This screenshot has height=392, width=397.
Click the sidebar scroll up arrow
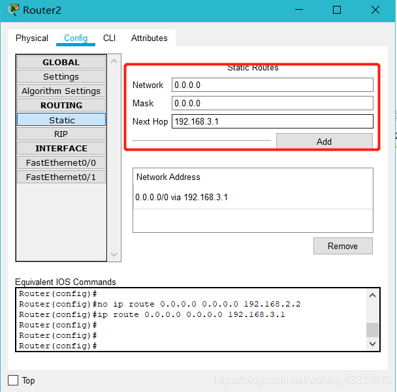[114, 61]
